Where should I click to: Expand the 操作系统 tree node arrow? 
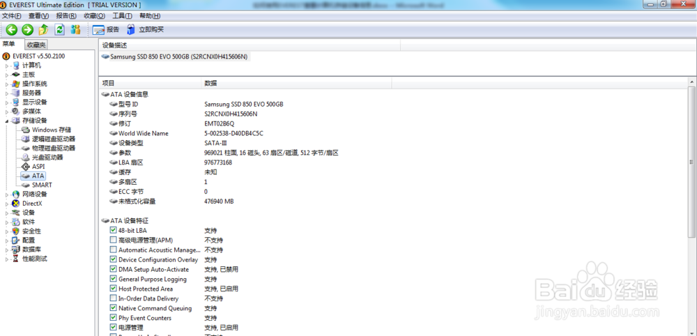point(7,84)
